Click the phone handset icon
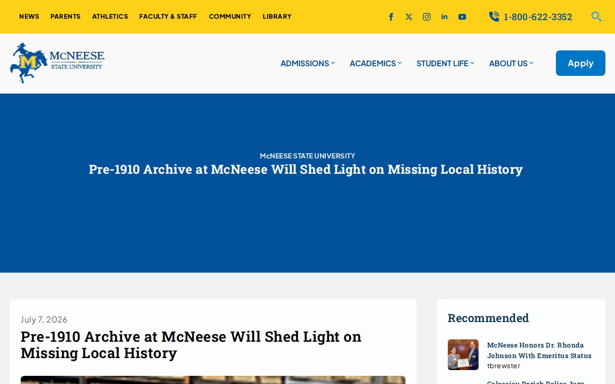 pyautogui.click(x=494, y=17)
